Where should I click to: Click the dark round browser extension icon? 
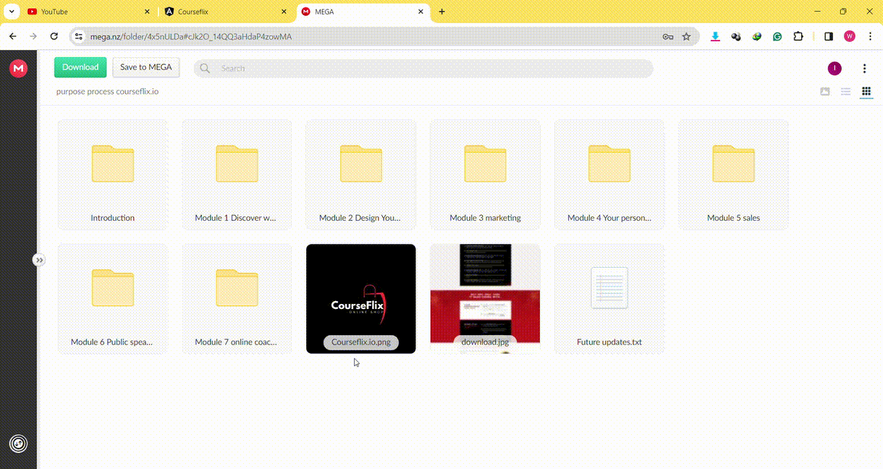tap(736, 36)
